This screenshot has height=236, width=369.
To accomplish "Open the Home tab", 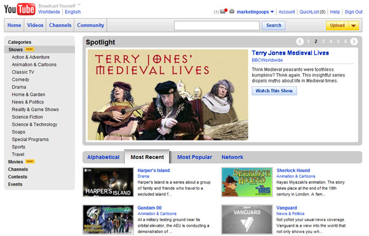I will point(14,25).
